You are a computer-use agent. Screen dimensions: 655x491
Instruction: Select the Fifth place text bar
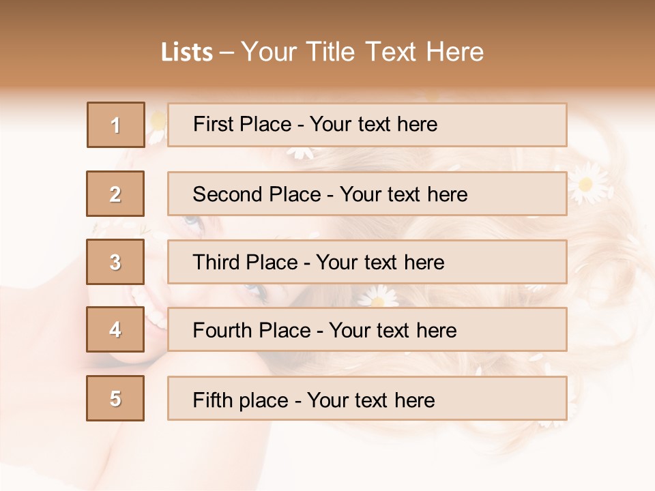367,398
